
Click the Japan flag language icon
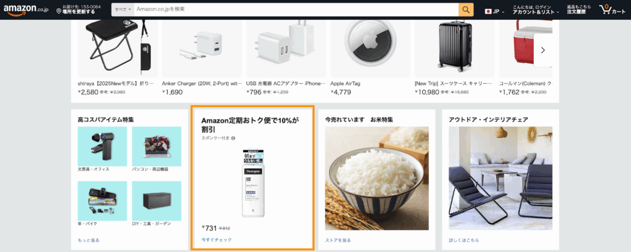pyautogui.click(x=489, y=11)
